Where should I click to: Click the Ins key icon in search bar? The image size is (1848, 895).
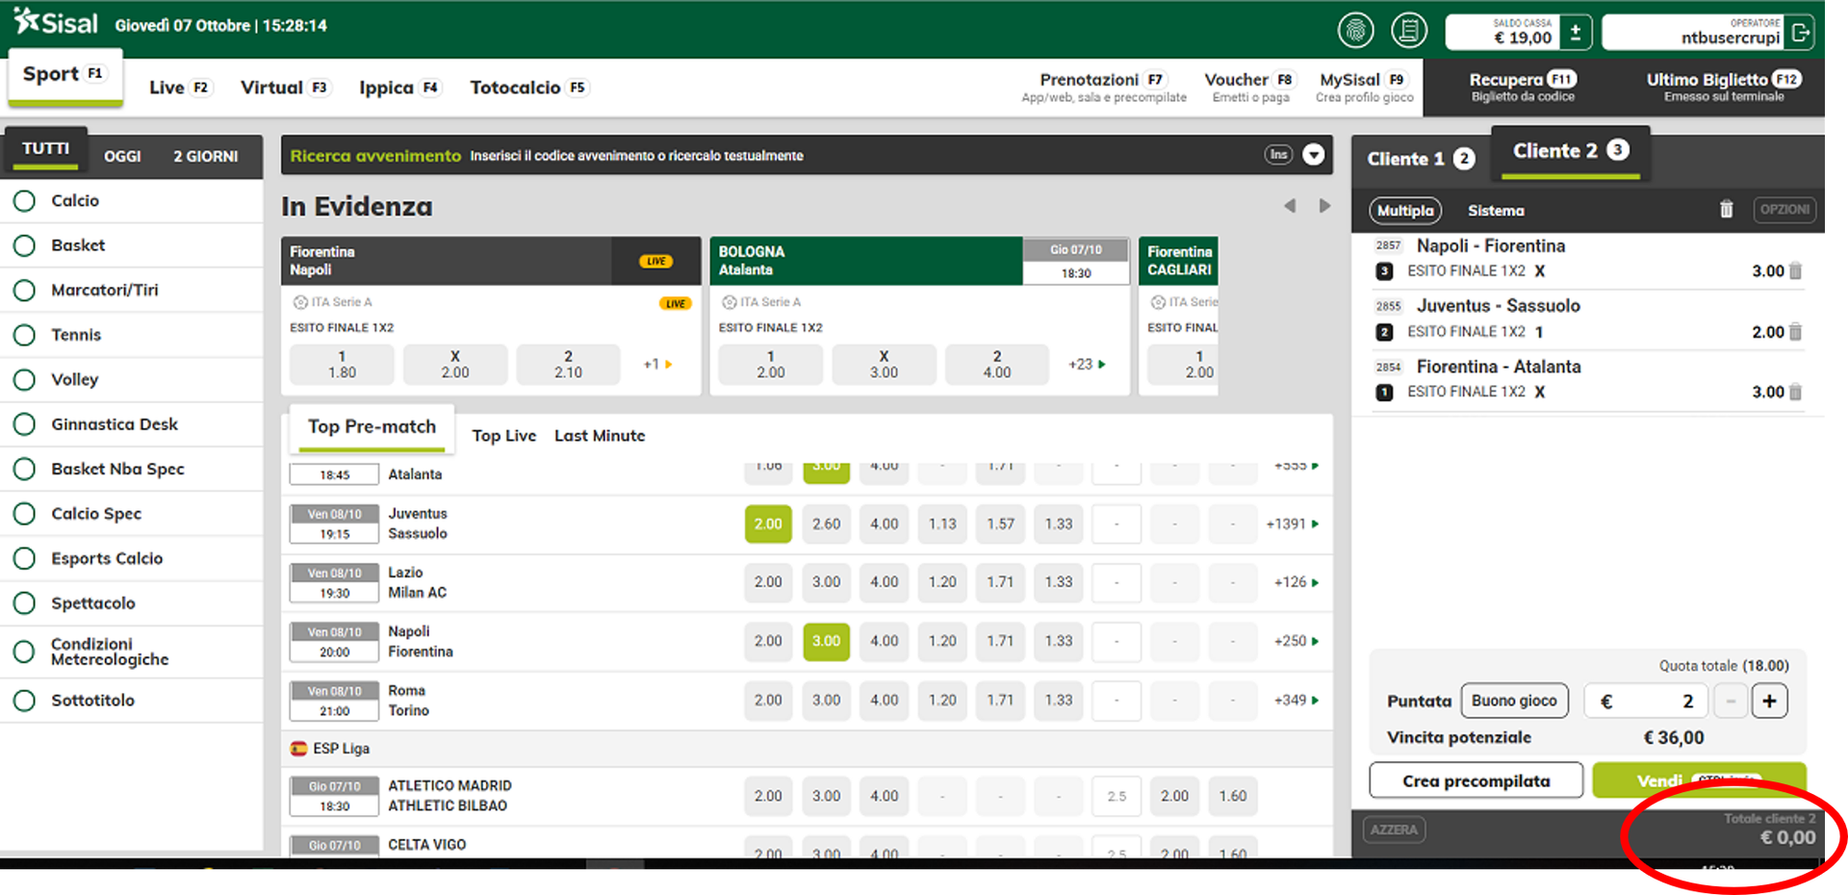click(x=1278, y=155)
